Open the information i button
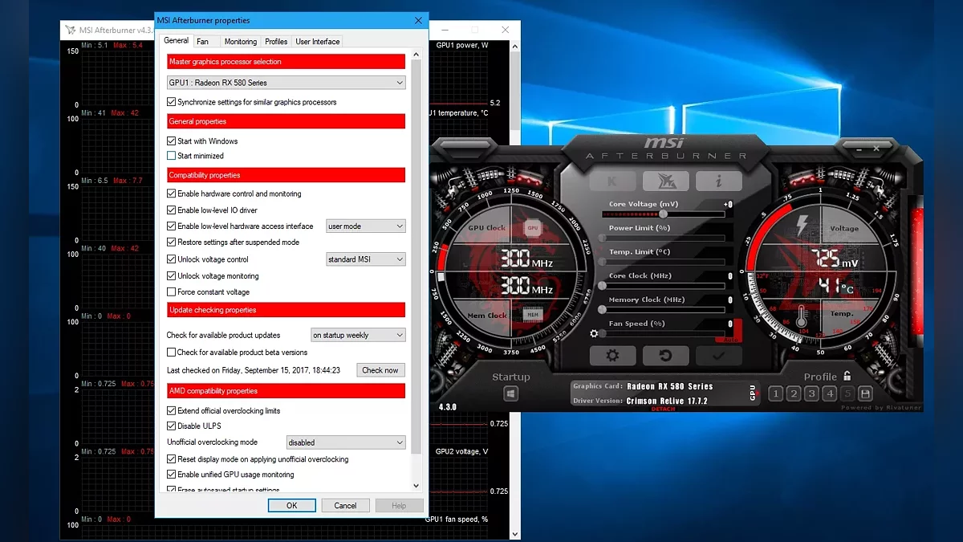This screenshot has height=542, width=963. point(718,181)
